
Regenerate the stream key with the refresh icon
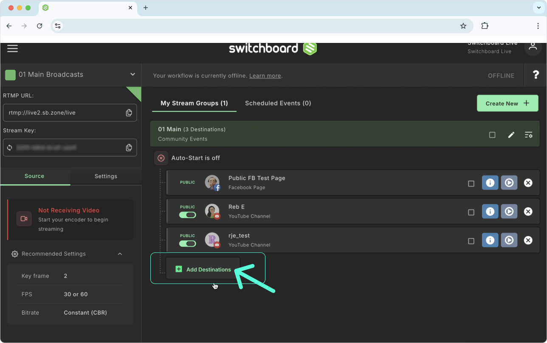tap(9, 147)
